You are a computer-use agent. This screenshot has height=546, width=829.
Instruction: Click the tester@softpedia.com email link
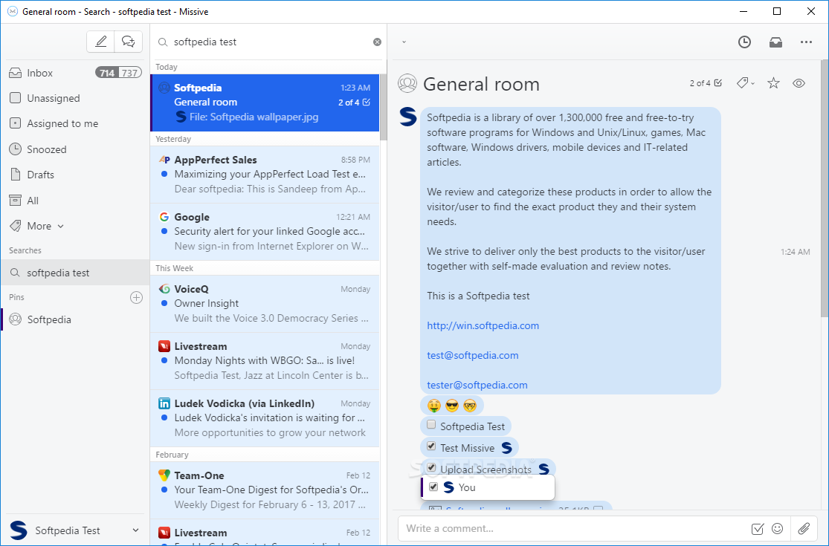[x=477, y=385]
